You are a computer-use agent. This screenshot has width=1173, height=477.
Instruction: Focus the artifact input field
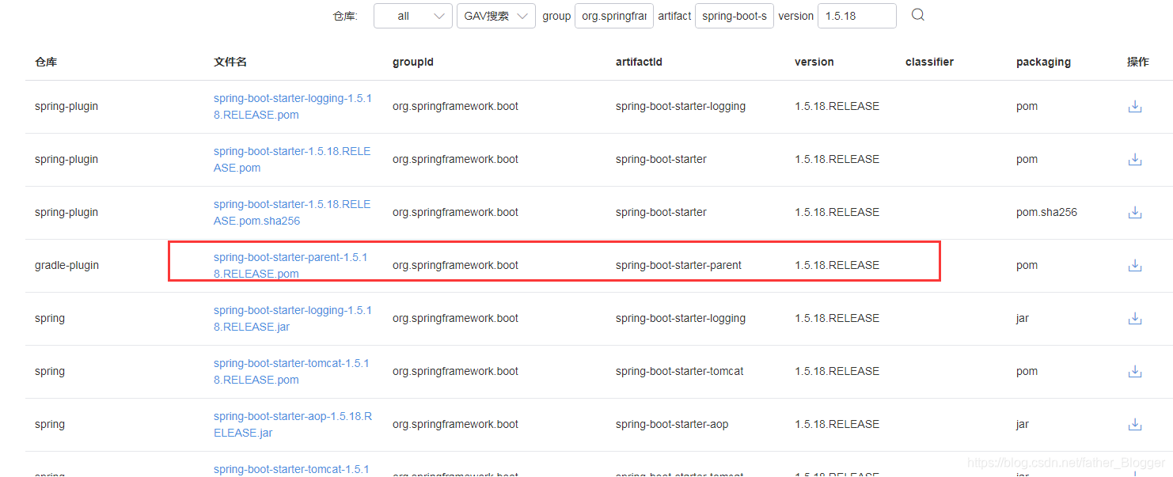pyautogui.click(x=735, y=16)
